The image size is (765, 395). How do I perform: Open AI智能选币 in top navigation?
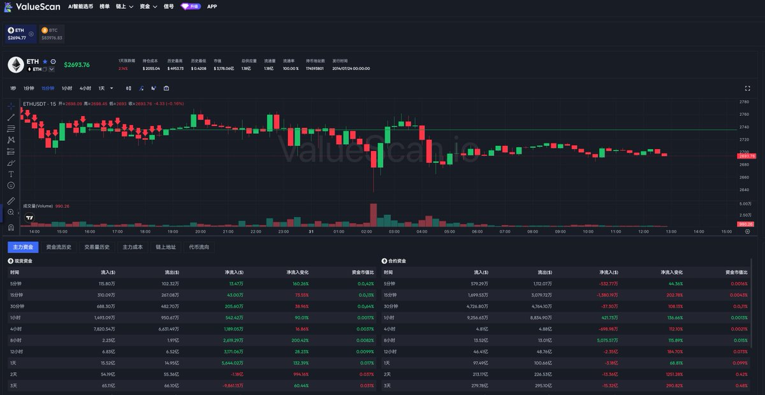pyautogui.click(x=80, y=6)
